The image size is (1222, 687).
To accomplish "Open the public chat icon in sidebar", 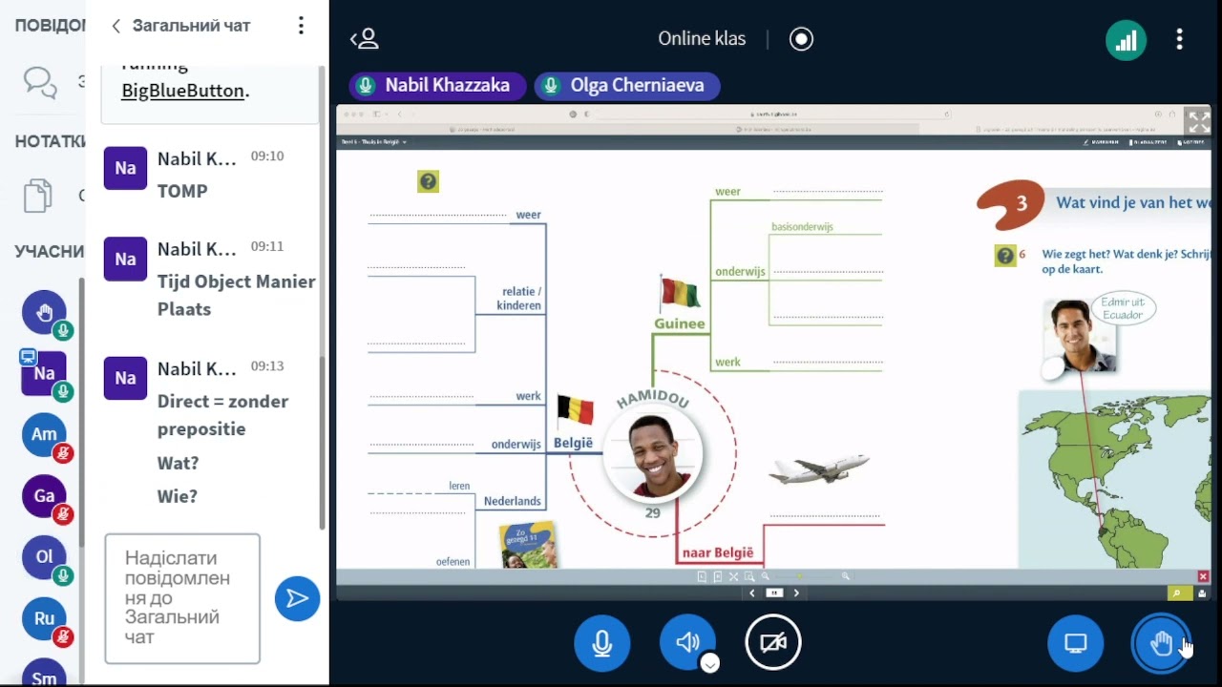I will pyautogui.click(x=40, y=82).
